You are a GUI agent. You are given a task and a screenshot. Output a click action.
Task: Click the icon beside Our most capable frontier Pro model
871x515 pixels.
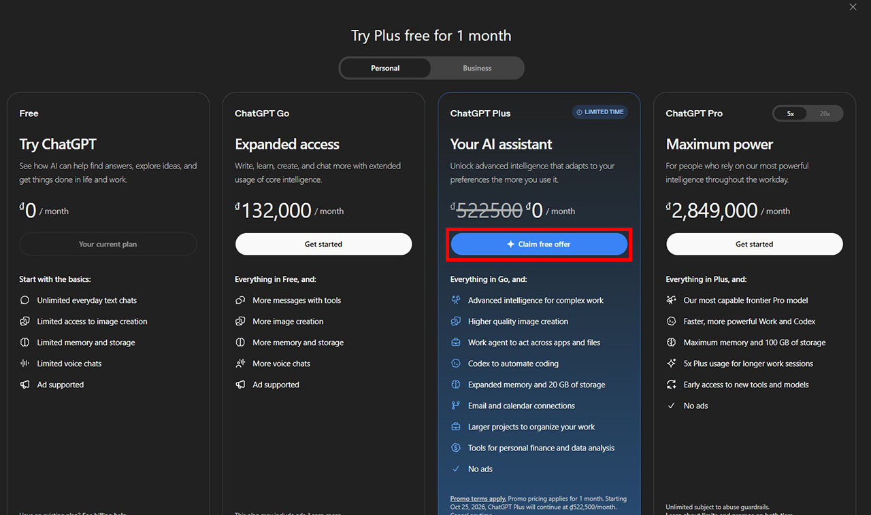[671, 300]
